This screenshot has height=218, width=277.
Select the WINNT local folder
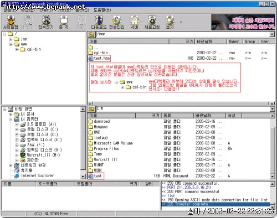point(96,165)
